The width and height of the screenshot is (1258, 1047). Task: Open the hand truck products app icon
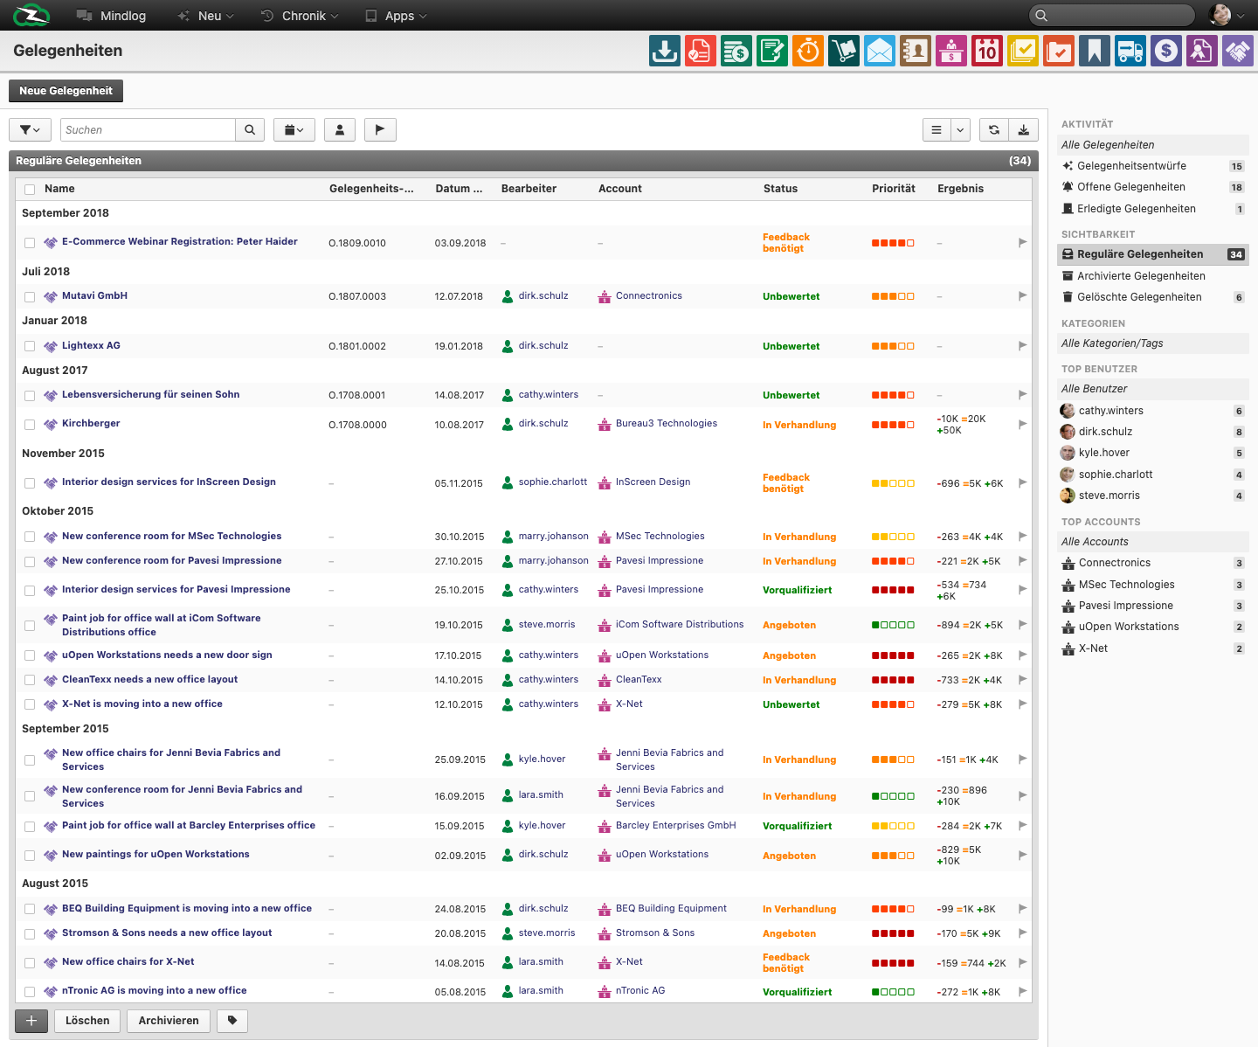844,51
